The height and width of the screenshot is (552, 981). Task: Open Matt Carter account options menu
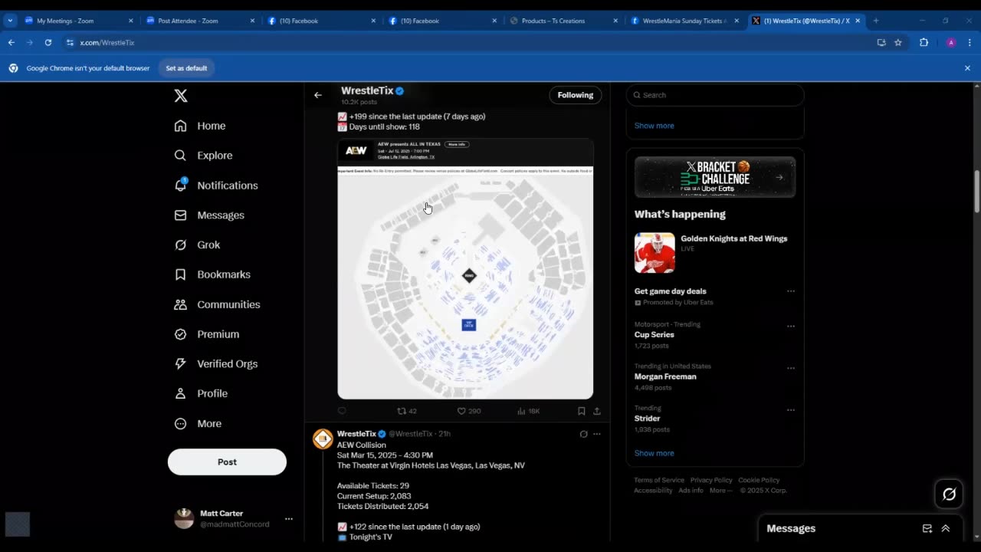point(289,519)
